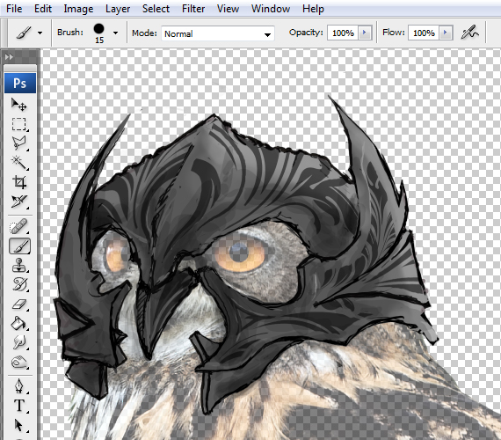
Task: Open the Layer menu
Action: click(118, 9)
